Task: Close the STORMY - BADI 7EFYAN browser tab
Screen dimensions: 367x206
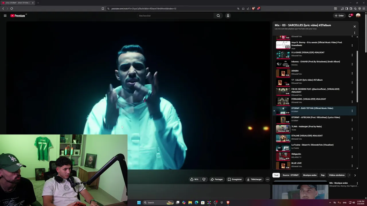Action: [33, 3]
